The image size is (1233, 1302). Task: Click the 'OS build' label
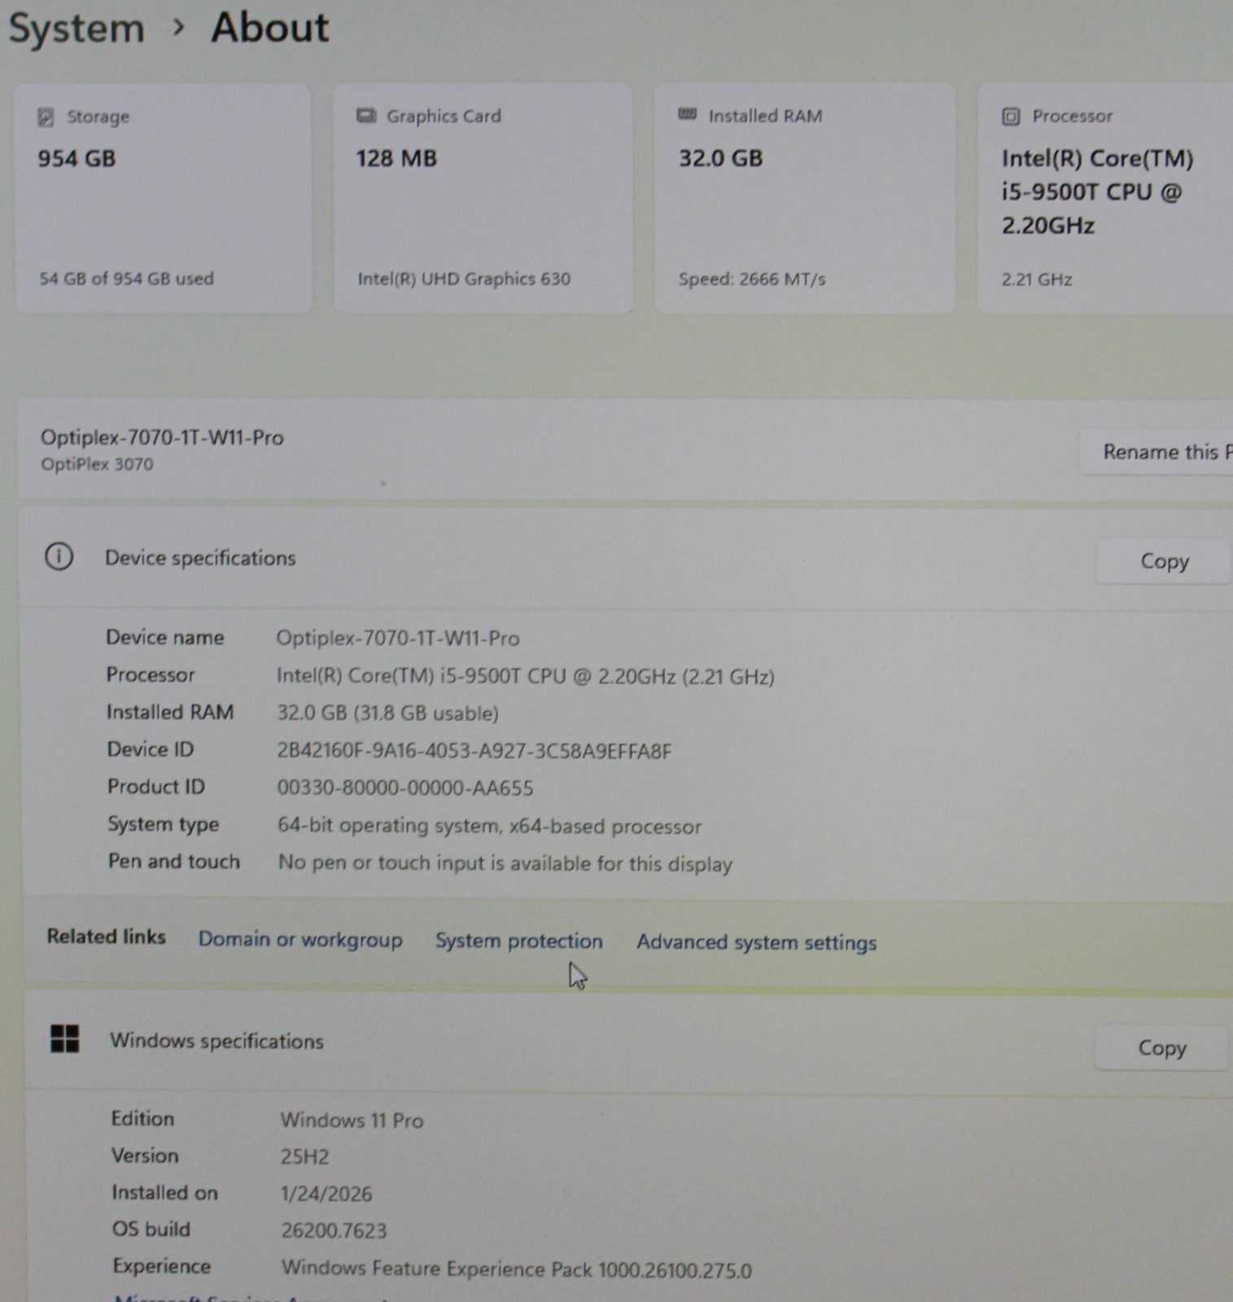click(151, 1229)
